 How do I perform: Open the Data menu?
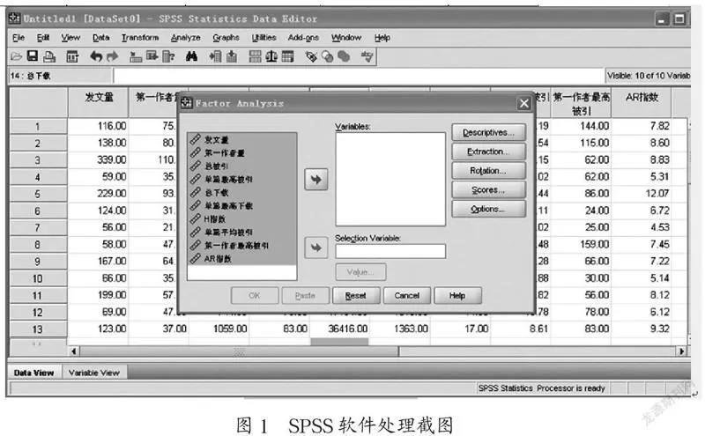point(100,38)
